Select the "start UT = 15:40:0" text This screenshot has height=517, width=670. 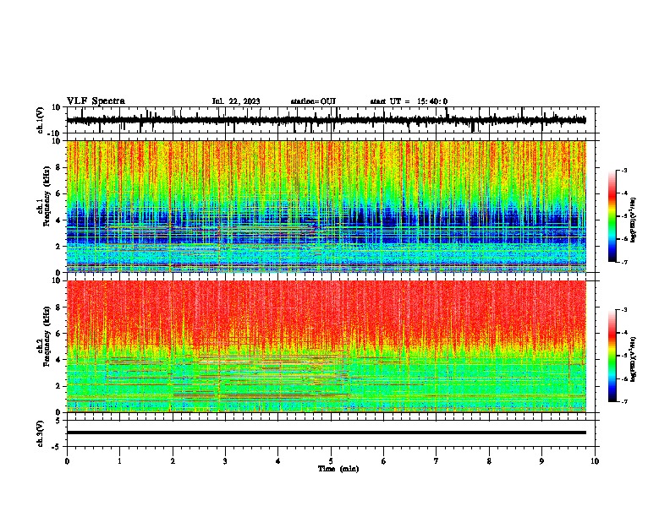point(409,101)
